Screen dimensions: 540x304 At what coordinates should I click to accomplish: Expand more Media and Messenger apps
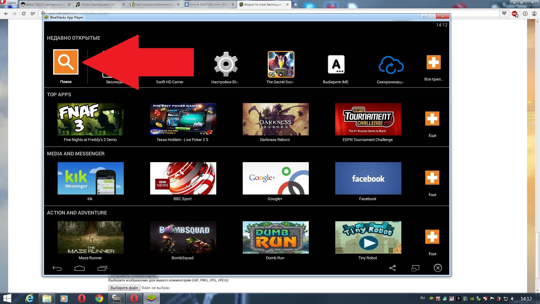(432, 178)
